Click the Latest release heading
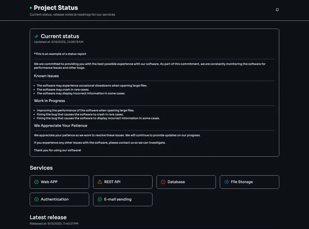This screenshot has width=309, height=229. (x=48, y=217)
